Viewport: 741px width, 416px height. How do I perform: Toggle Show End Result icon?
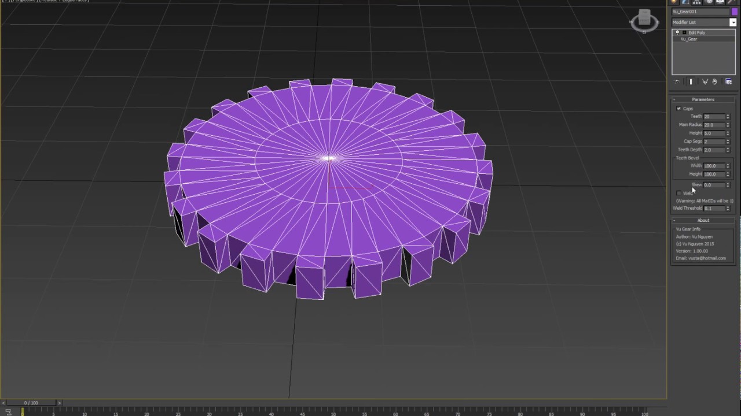(x=691, y=81)
